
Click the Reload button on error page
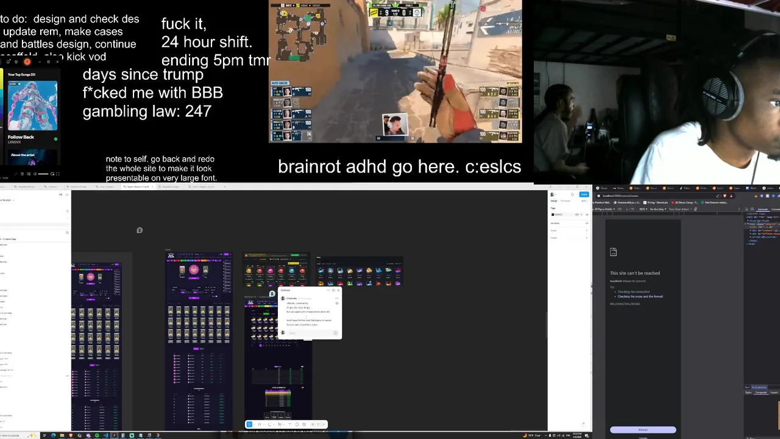click(x=643, y=429)
